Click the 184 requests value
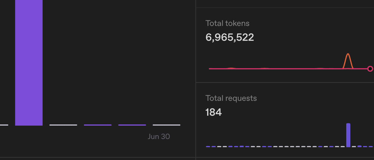Image resolution: width=374 pixels, height=160 pixels. [x=214, y=112]
